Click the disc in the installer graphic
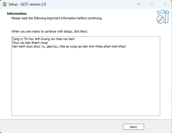 (x=160, y=20)
